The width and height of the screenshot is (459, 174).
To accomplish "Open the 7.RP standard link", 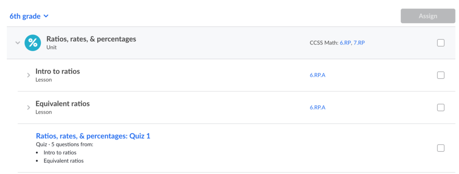I will (359, 43).
